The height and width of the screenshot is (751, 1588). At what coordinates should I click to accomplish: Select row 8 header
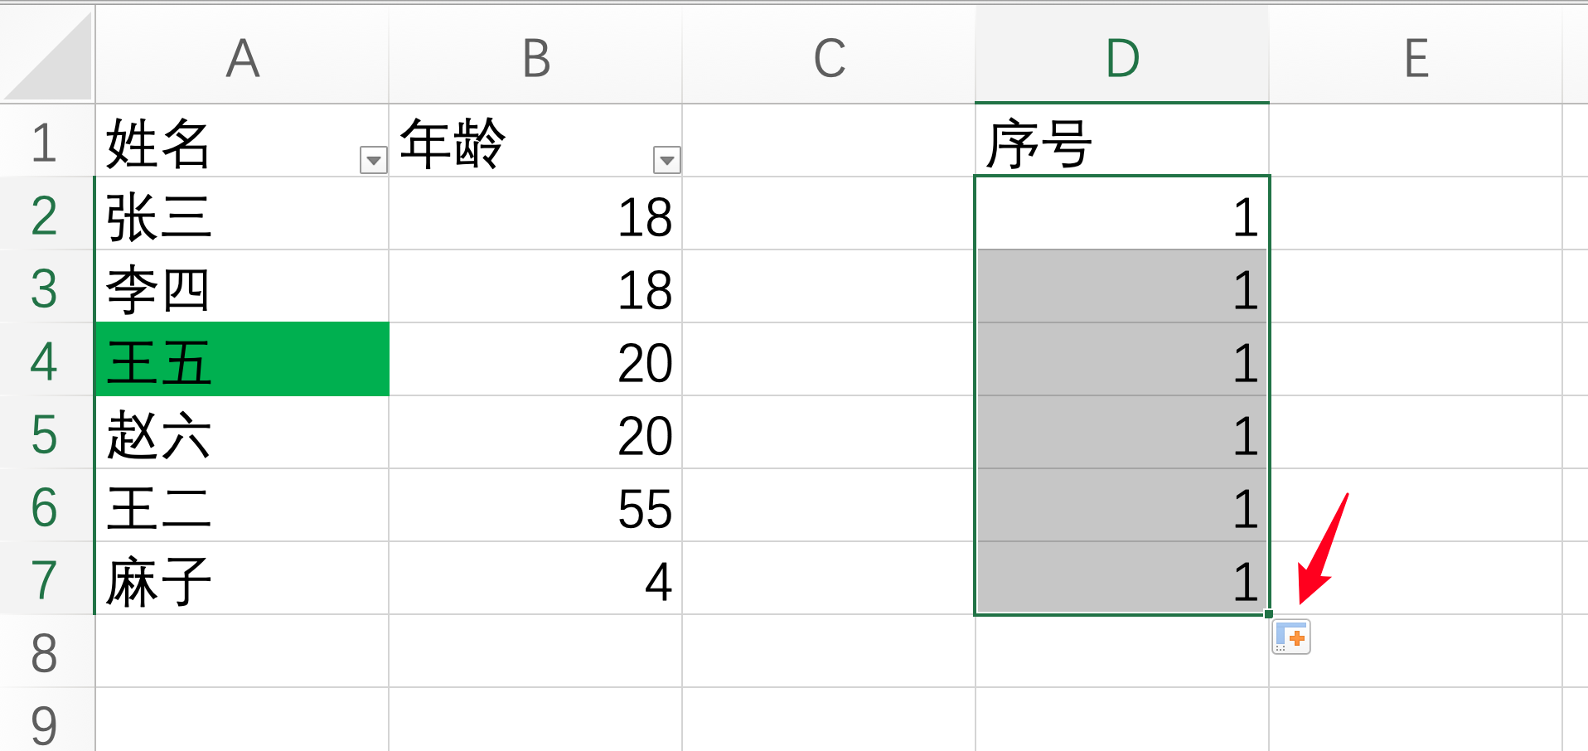(46, 652)
